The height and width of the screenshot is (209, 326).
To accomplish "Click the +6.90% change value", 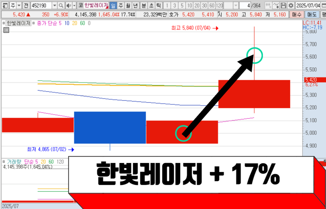I will 61,15.
